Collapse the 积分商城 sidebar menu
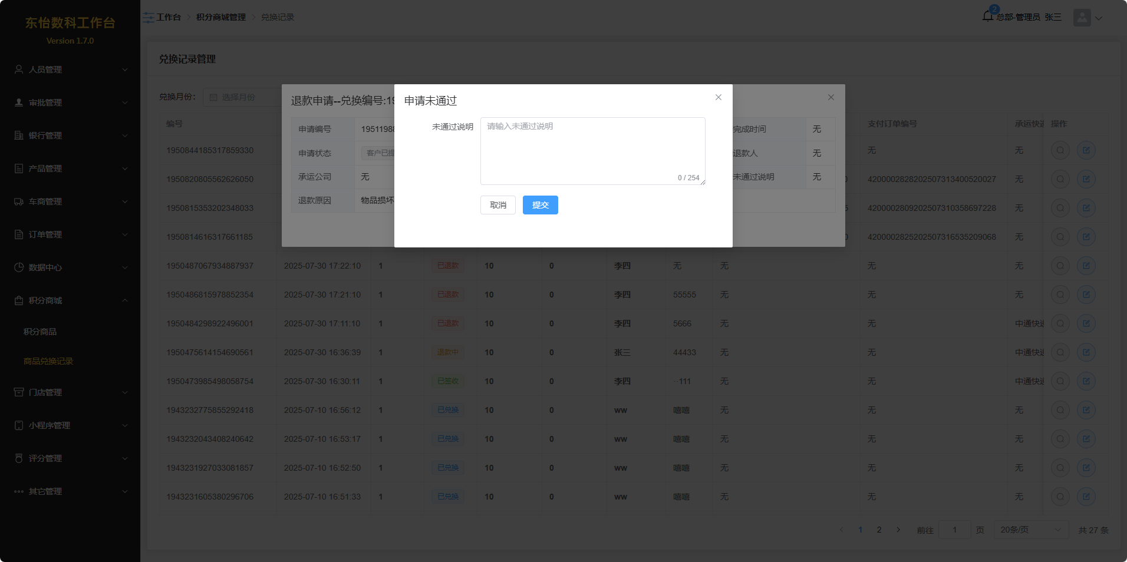Viewport: 1127px width, 562px height. [x=70, y=300]
